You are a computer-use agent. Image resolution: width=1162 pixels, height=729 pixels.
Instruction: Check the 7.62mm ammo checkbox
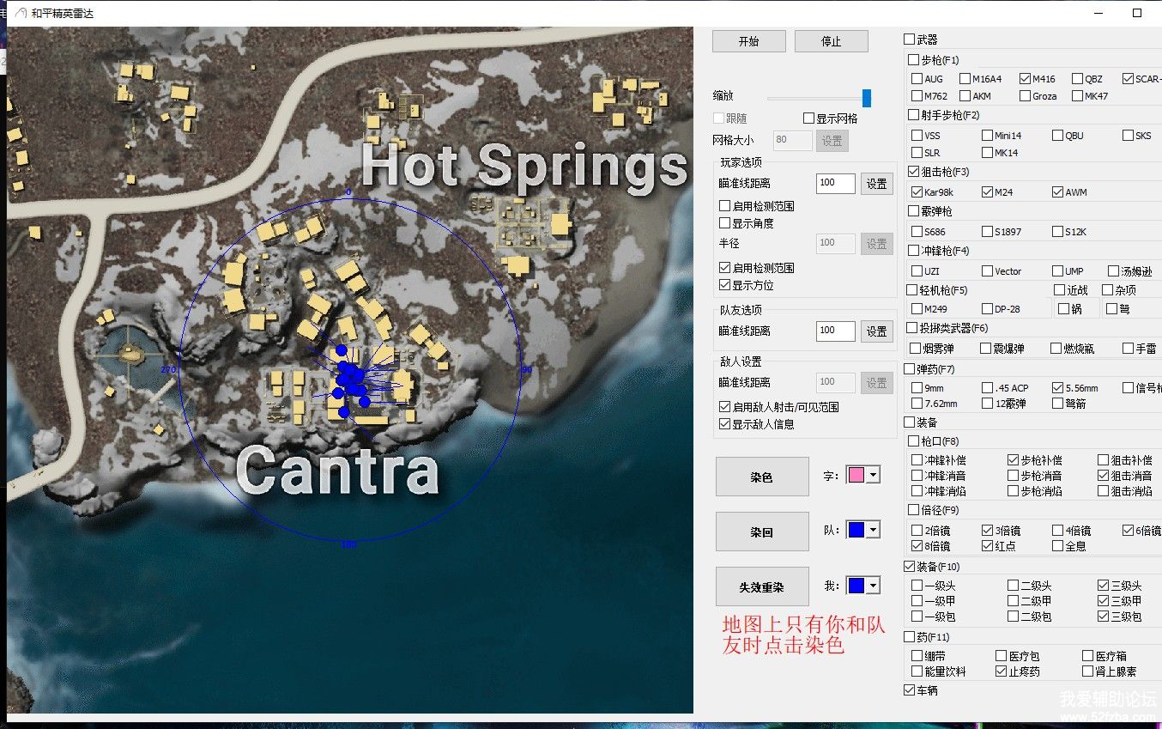pos(917,404)
